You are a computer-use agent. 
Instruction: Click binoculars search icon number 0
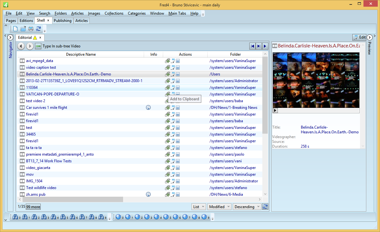tap(15, 217)
